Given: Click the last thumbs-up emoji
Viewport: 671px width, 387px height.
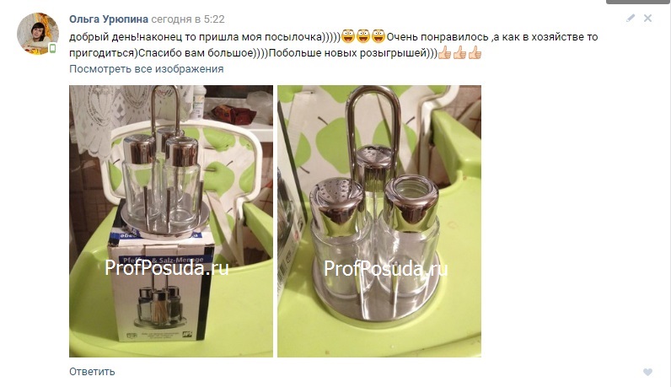Looking at the screenshot, I should pyautogui.click(x=475, y=53).
